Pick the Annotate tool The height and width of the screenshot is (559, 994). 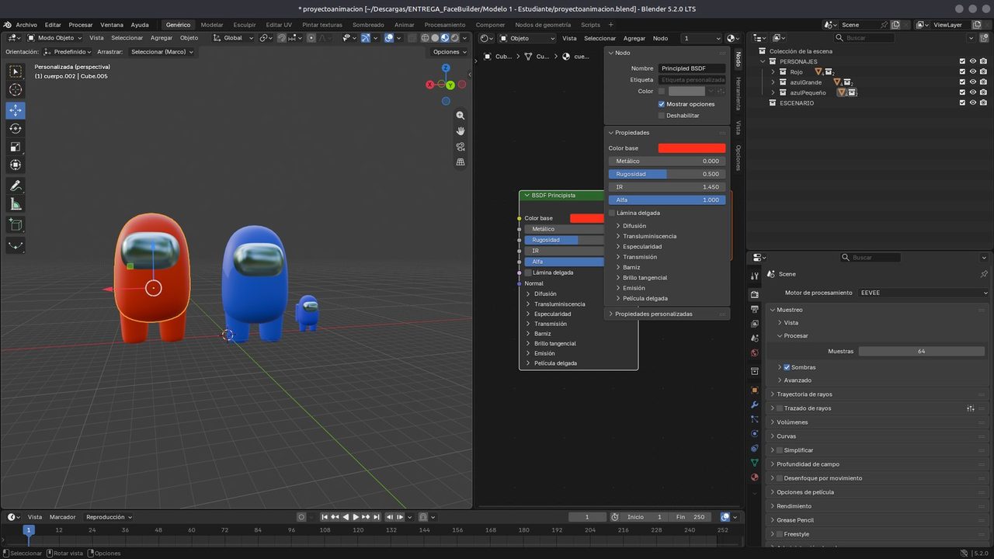tap(16, 186)
